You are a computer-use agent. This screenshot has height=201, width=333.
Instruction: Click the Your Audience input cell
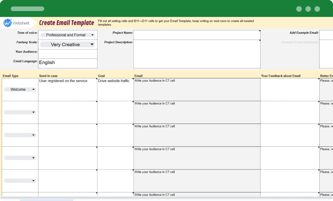(68, 54)
